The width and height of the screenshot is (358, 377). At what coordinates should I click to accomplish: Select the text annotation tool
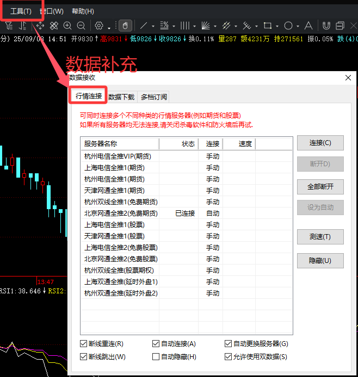click(308, 26)
